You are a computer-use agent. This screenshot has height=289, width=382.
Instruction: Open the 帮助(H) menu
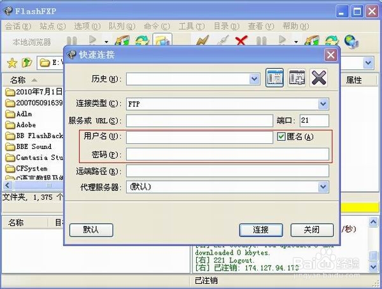point(296,26)
